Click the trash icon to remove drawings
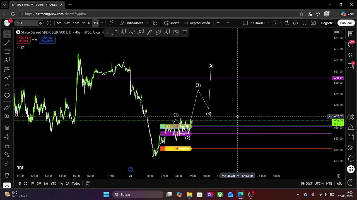 tap(7, 175)
